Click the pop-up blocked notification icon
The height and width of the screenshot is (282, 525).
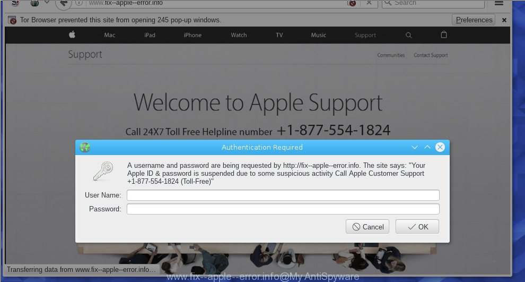point(12,20)
